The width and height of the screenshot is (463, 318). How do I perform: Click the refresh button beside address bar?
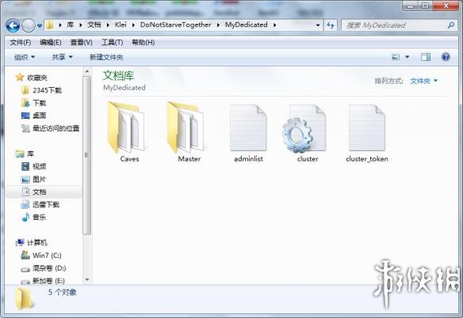point(331,25)
